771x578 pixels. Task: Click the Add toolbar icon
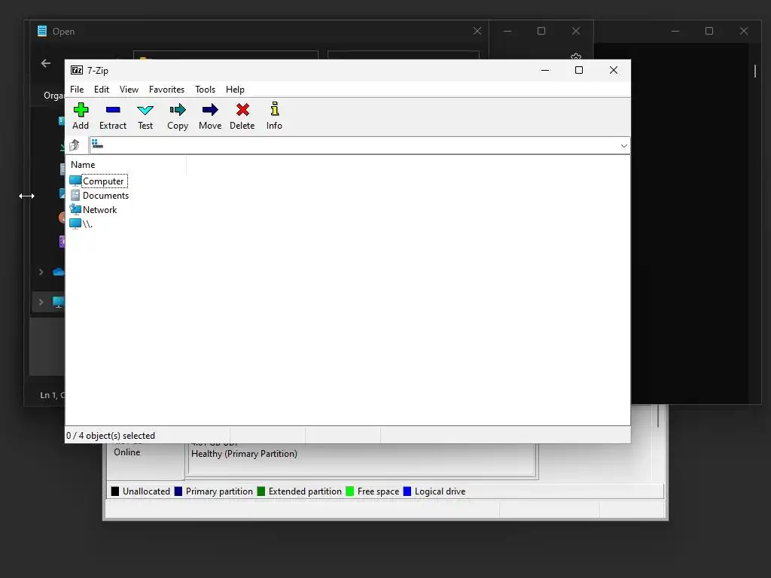81,110
